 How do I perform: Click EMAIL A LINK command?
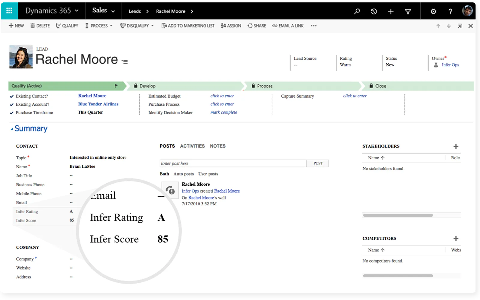tap(288, 26)
